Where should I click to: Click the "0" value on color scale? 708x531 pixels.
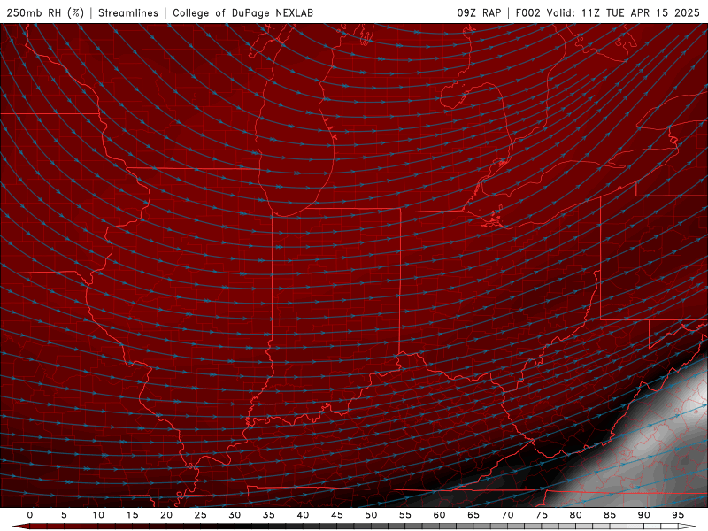pyautogui.click(x=30, y=515)
